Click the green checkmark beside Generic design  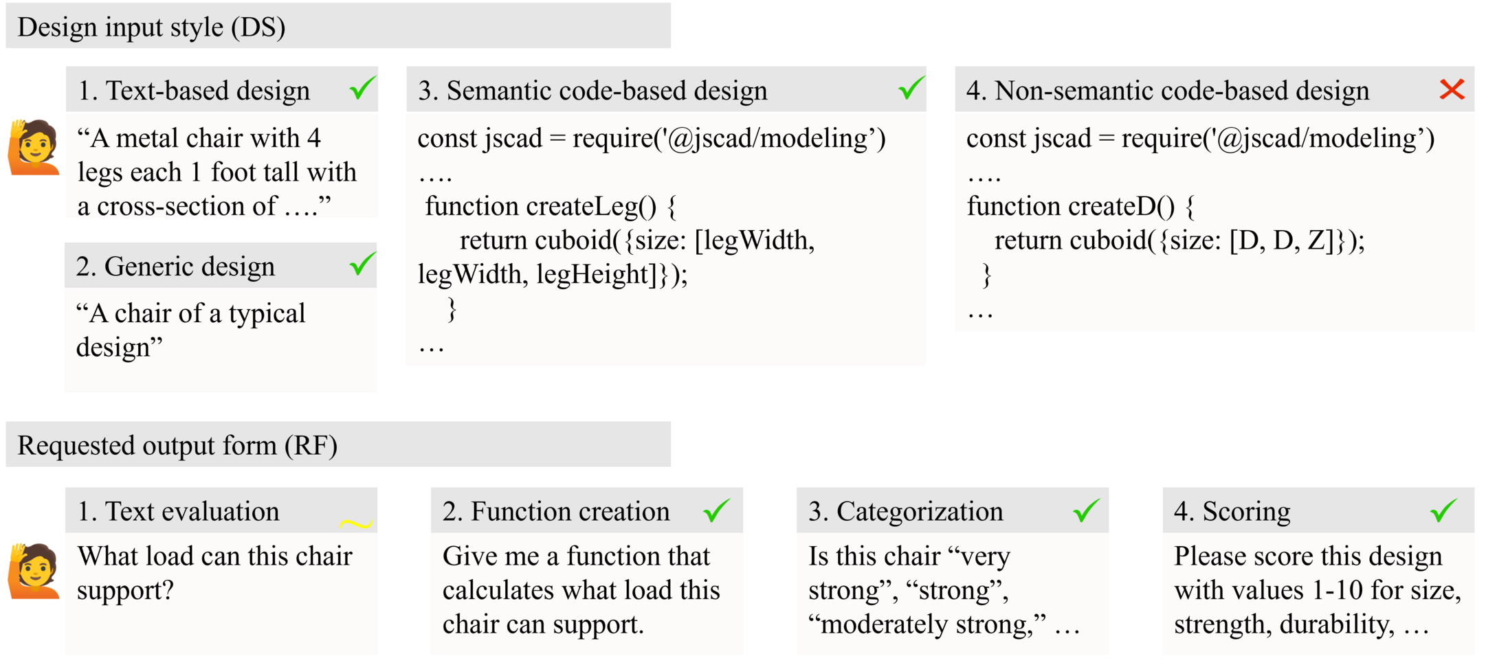coord(362,263)
